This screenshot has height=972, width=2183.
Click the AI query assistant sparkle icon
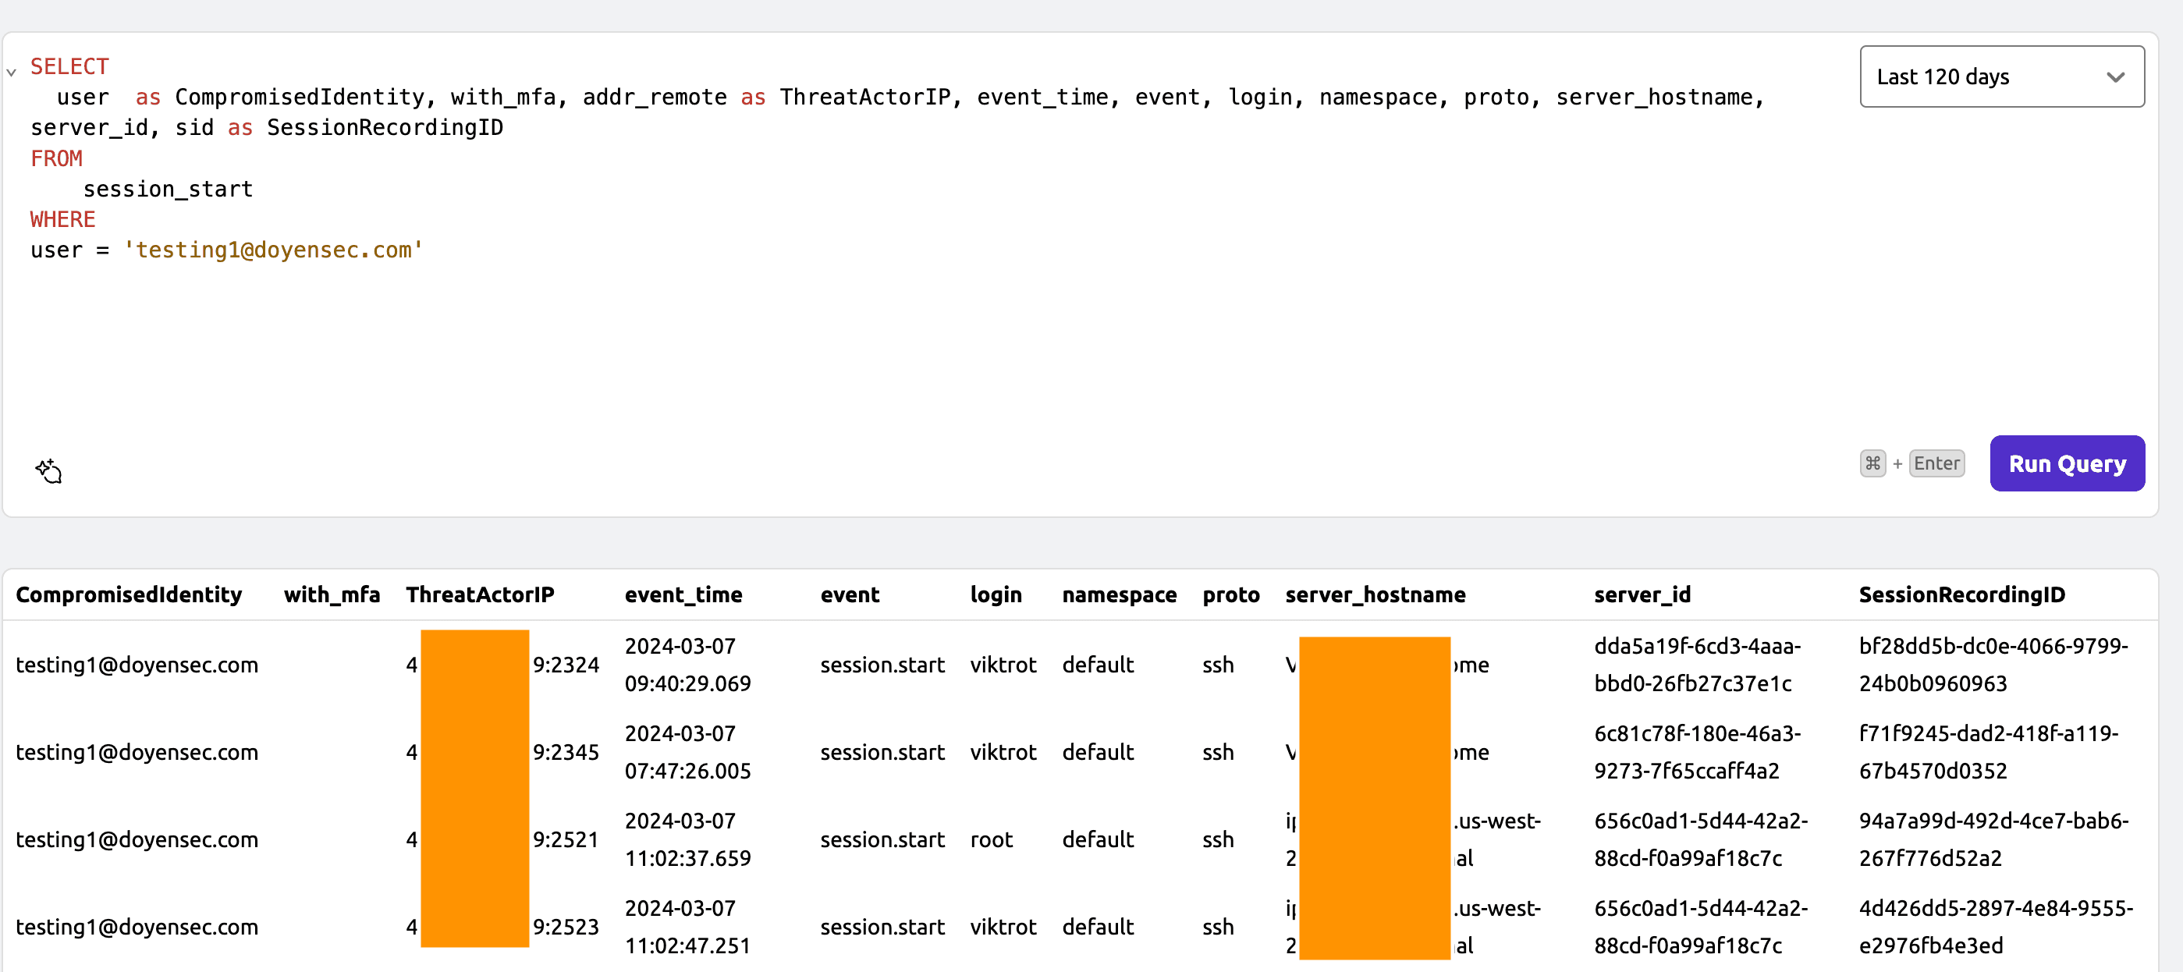pyautogui.click(x=48, y=471)
